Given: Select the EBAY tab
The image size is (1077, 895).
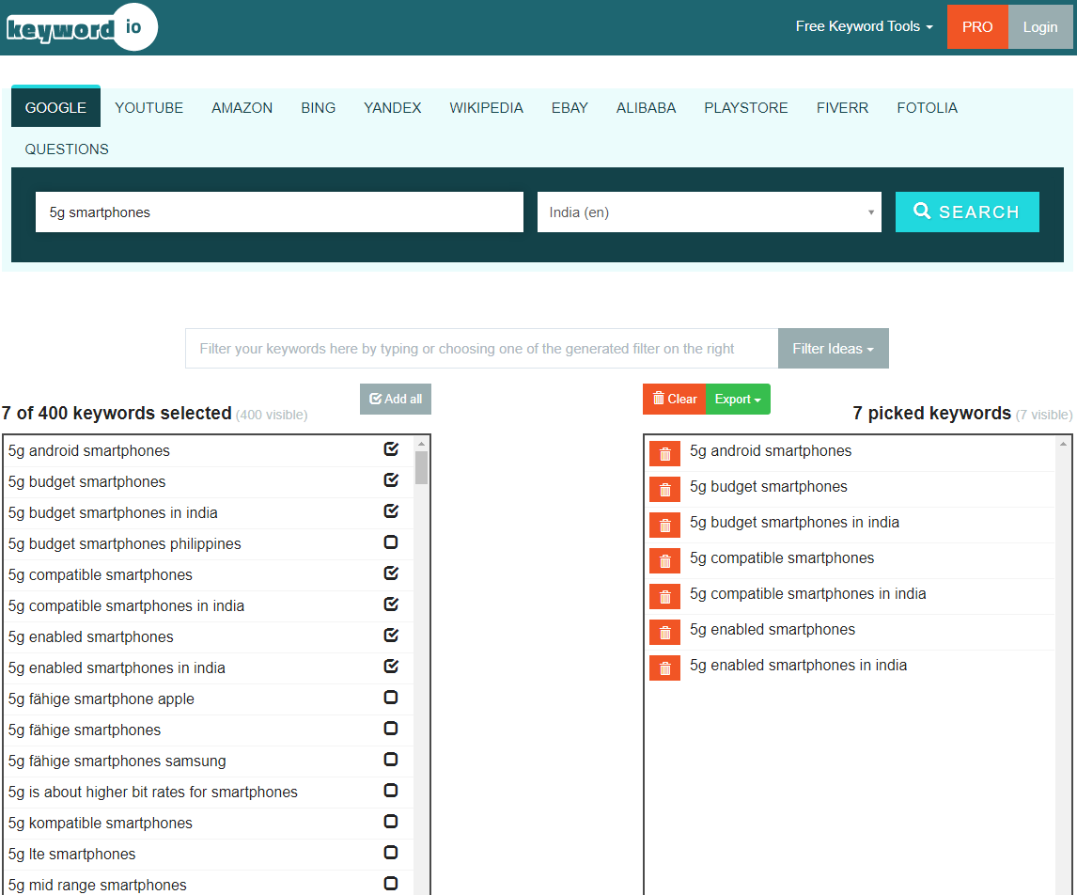Looking at the screenshot, I should [570, 108].
